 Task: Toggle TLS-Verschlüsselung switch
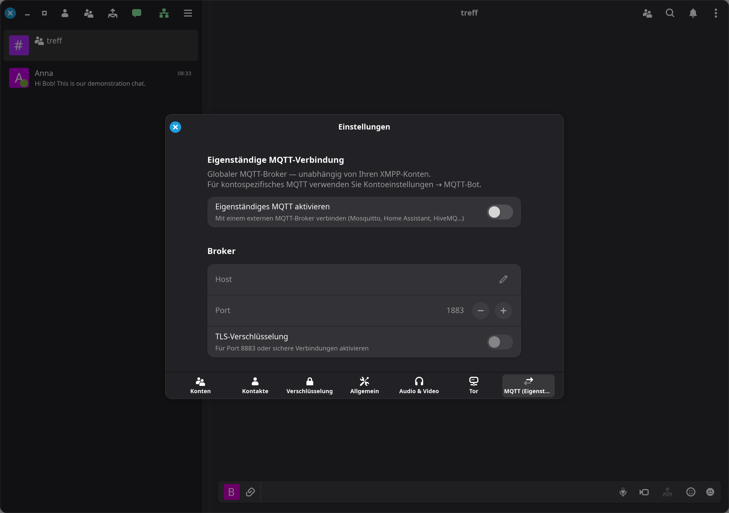[x=500, y=342]
